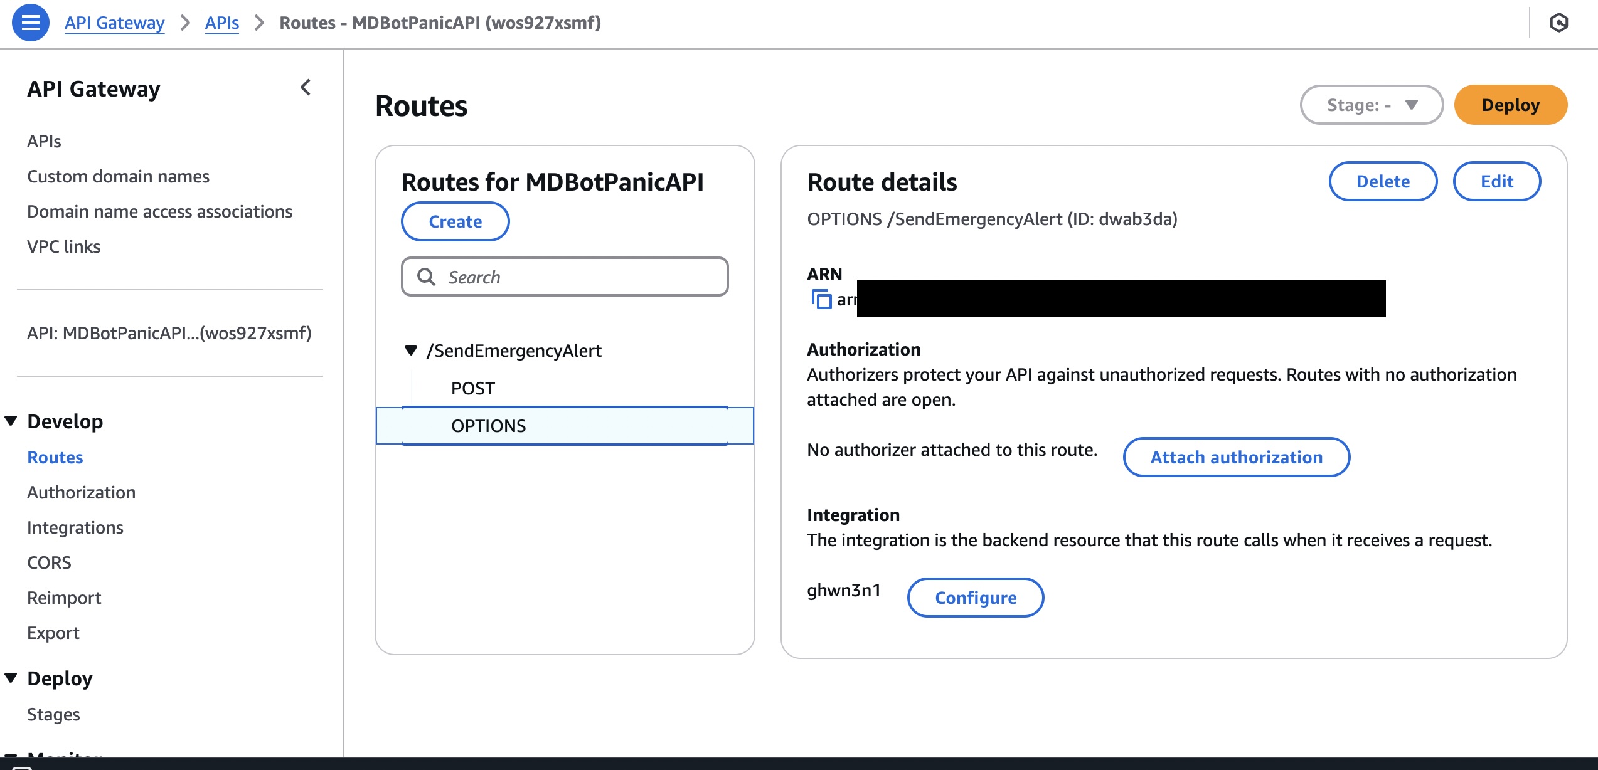Image resolution: width=1598 pixels, height=770 pixels.
Task: Open the Stage selection dropdown
Action: 1372,105
